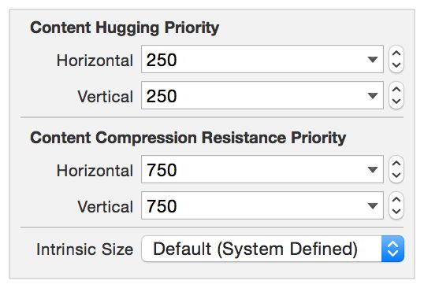Expand Horizontal Compression Resistance Priority dropdown arrow
This screenshot has height=288, width=424.
[373, 169]
